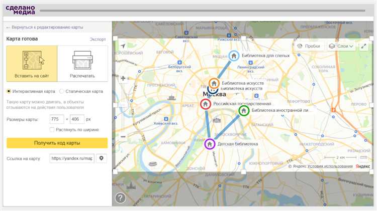This screenshot has width=377, height=211.
Task: Expand the map to fullscreen
Action: click(363, 46)
